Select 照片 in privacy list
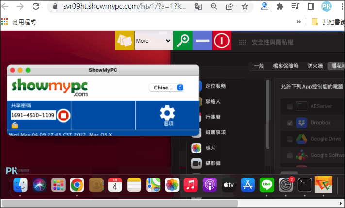Viewport: 345px width, 208px height. (x=210, y=148)
